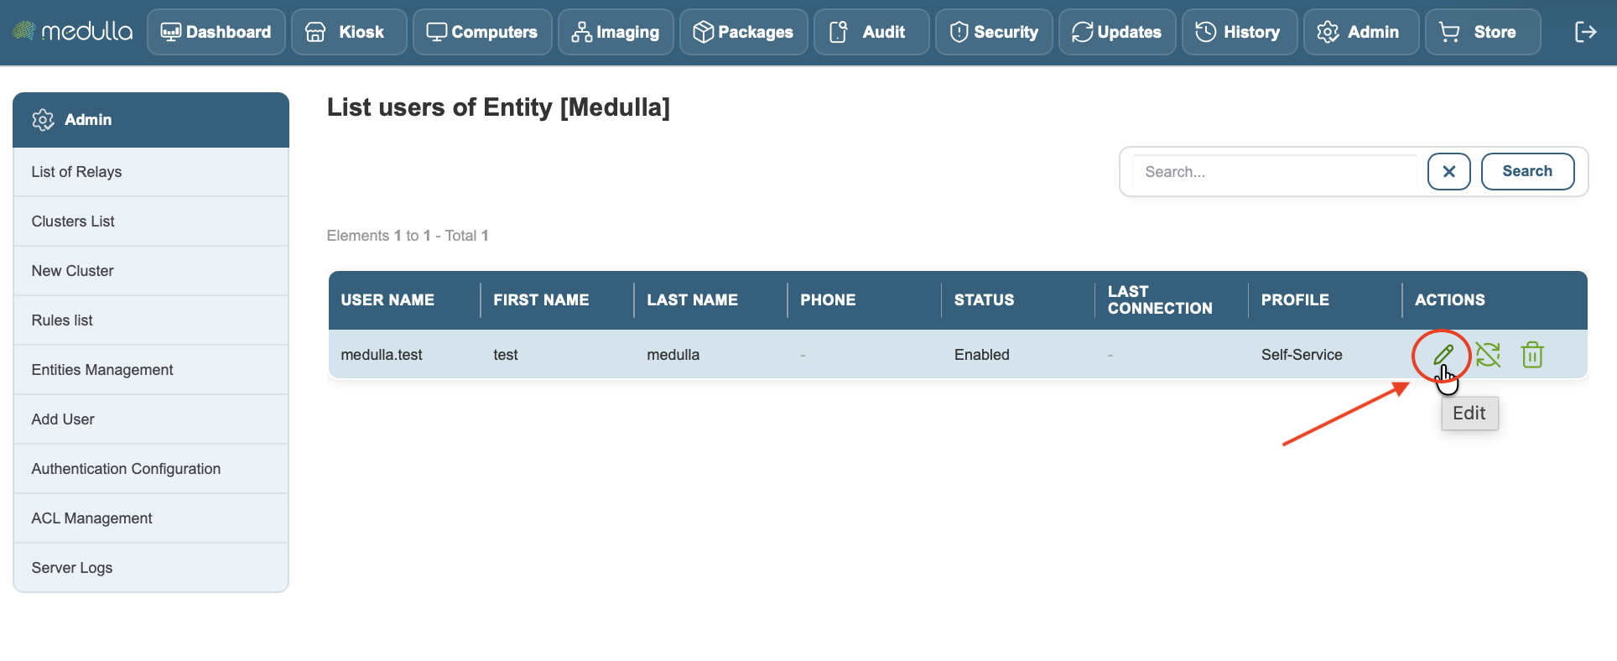Open the Security tab

coord(994,32)
